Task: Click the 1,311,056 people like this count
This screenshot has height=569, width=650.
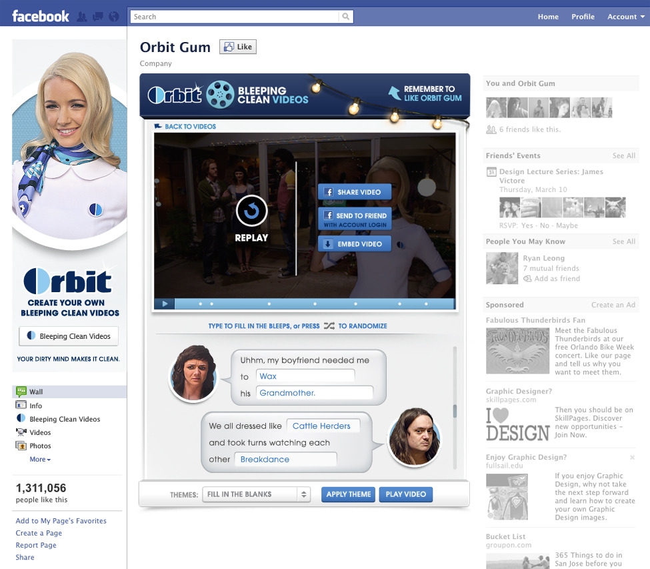Action: click(41, 493)
